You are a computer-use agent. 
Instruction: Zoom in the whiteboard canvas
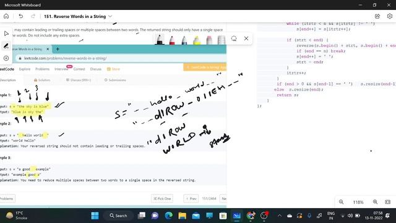pos(376,202)
